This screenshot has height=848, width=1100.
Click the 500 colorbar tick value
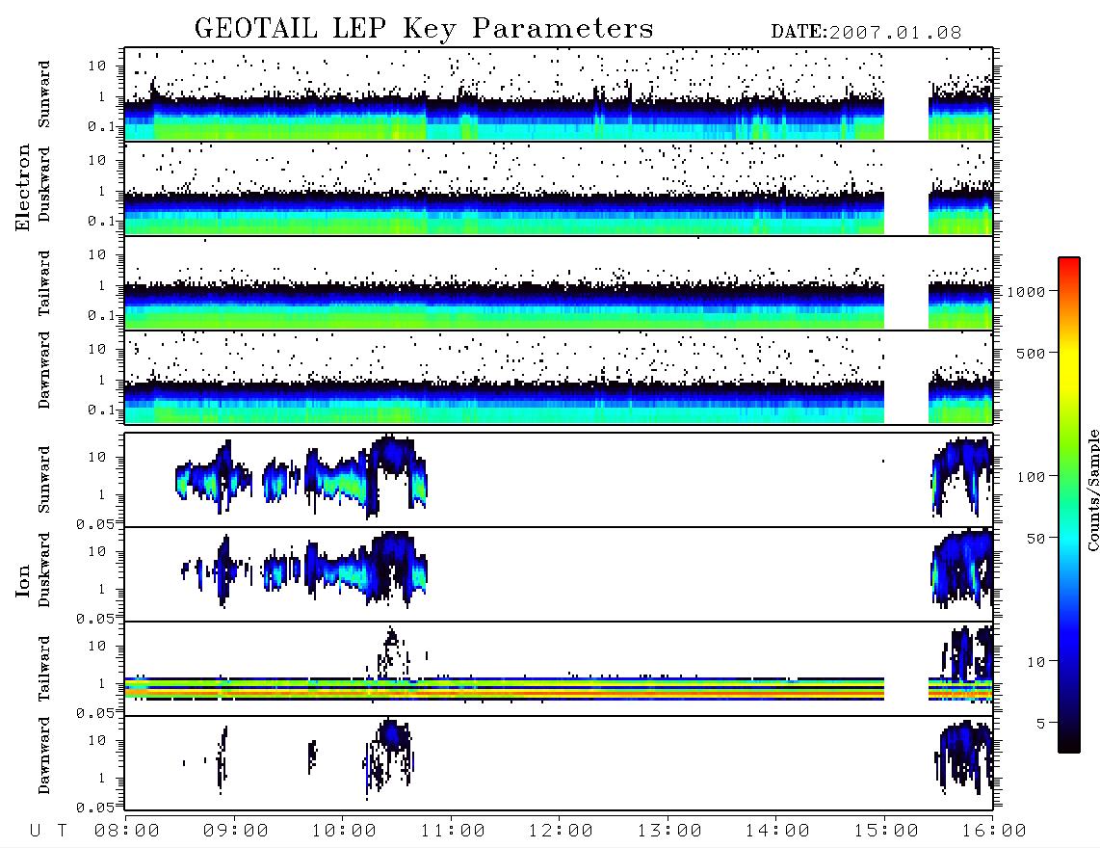click(x=1032, y=353)
